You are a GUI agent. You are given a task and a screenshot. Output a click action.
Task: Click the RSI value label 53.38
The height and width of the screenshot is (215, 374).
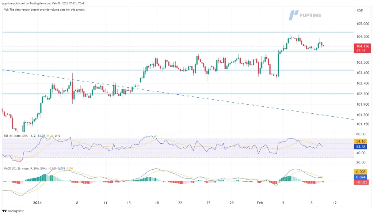[x=360, y=147]
